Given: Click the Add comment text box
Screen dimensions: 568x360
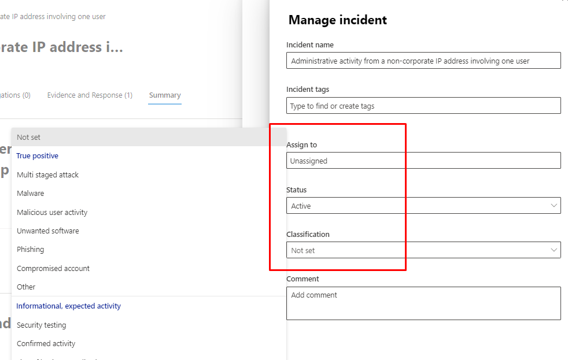Looking at the screenshot, I should [x=423, y=303].
